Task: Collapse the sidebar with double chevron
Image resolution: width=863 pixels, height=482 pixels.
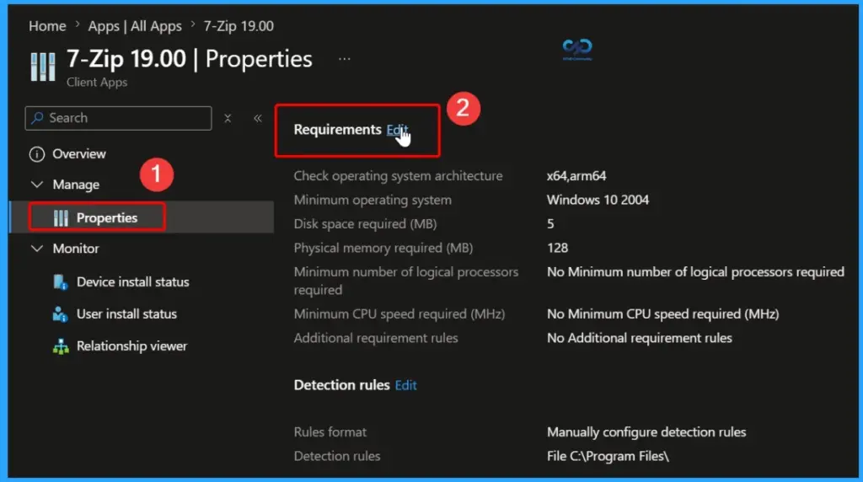Action: pos(258,118)
